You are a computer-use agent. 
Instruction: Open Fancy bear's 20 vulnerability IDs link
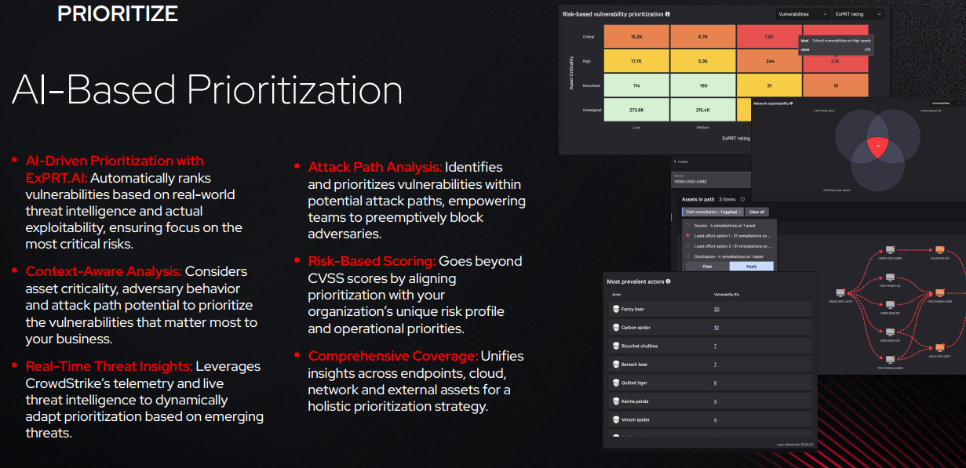point(716,309)
